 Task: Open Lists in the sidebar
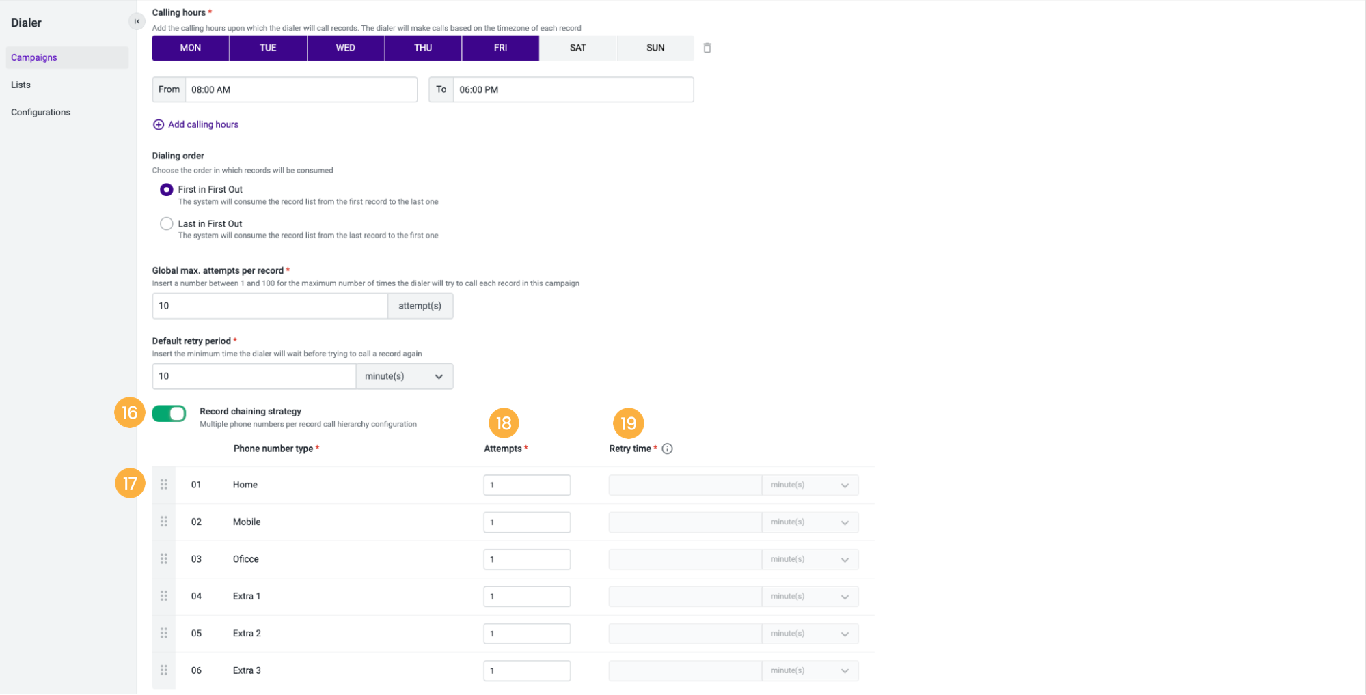click(21, 85)
